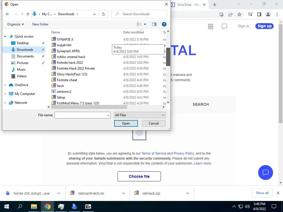
Task: Open VirusTotal comments speech bubble icon
Action: 224,26
